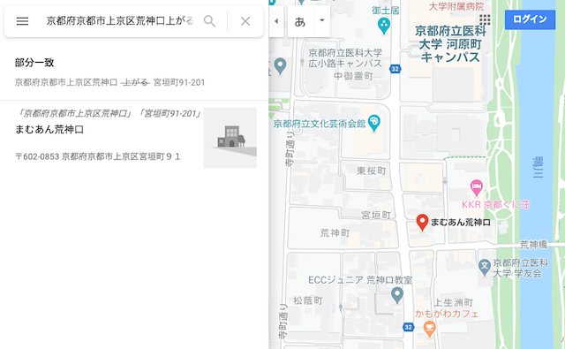Click the route 32 shield near 中御霊町
Image resolution: width=565 pixels, height=349 pixels.
395,69
